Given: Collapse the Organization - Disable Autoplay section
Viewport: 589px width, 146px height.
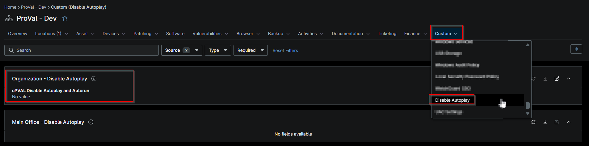Looking at the screenshot, I should tap(569, 79).
